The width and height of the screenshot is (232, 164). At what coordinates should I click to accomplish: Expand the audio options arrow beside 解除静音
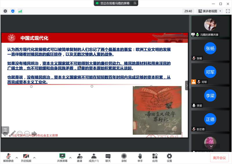[x=17, y=158]
